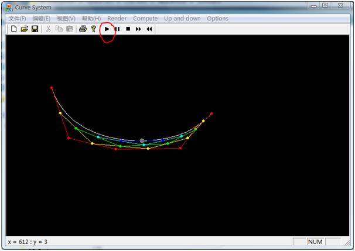
Task: Open About via the question mark icon
Action: pos(93,29)
